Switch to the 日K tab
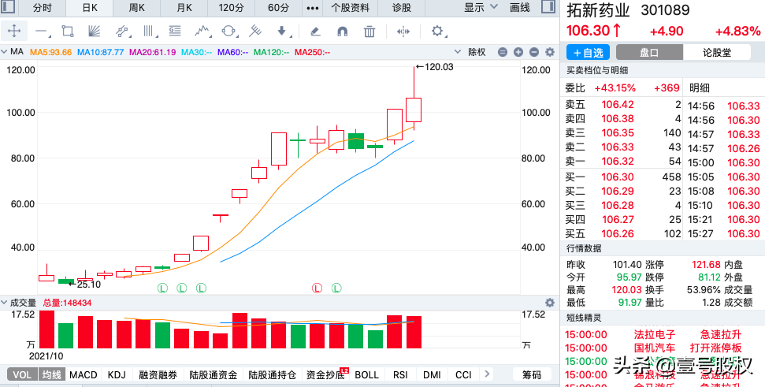The image size is (765, 387). click(x=90, y=8)
